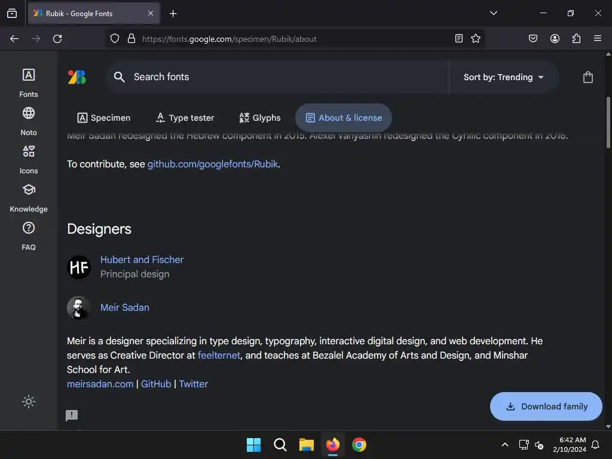The height and width of the screenshot is (459, 612).
Task: Click the Google Fonts logo
Action: tap(77, 77)
